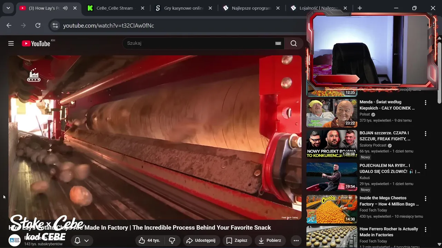Close the Najlepsze oprogramowanie tab
The image size is (442, 248).
coord(278,8)
